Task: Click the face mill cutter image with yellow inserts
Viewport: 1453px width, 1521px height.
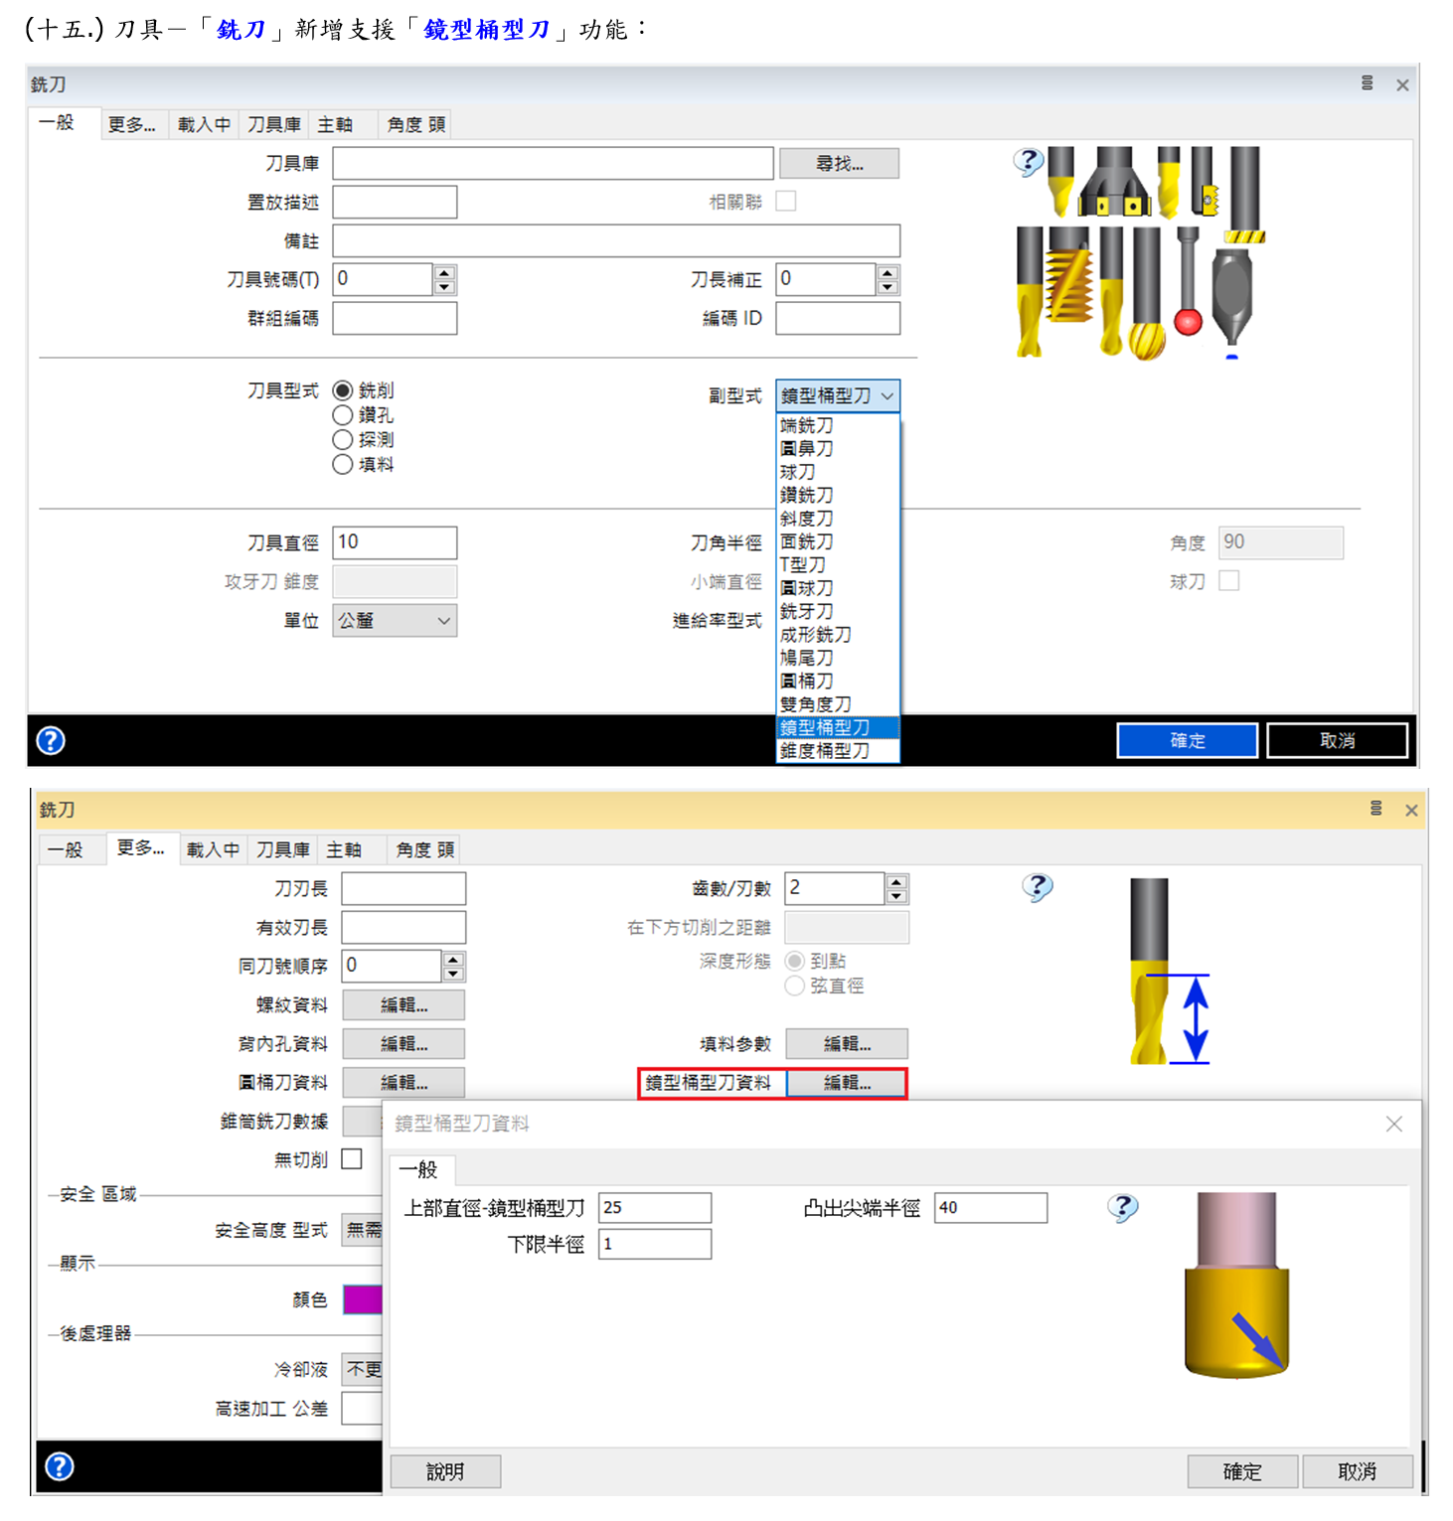Action: click(x=1115, y=184)
